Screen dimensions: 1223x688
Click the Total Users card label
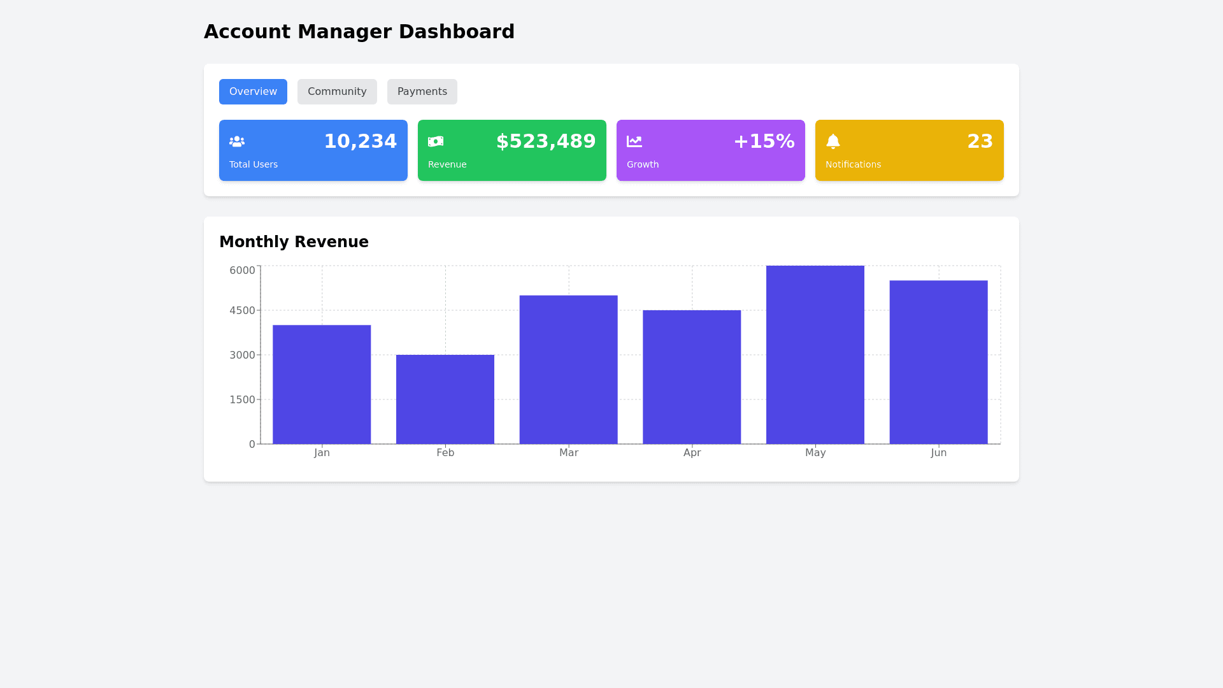pyautogui.click(x=254, y=164)
